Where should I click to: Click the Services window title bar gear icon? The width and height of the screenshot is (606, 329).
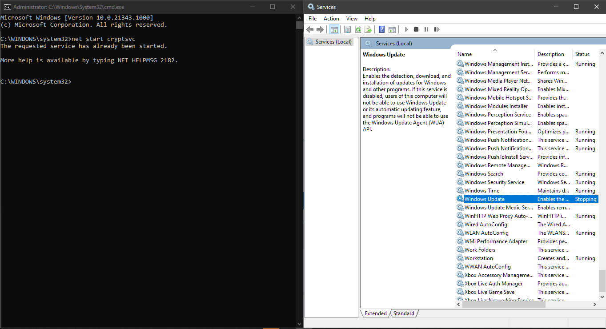coord(311,7)
